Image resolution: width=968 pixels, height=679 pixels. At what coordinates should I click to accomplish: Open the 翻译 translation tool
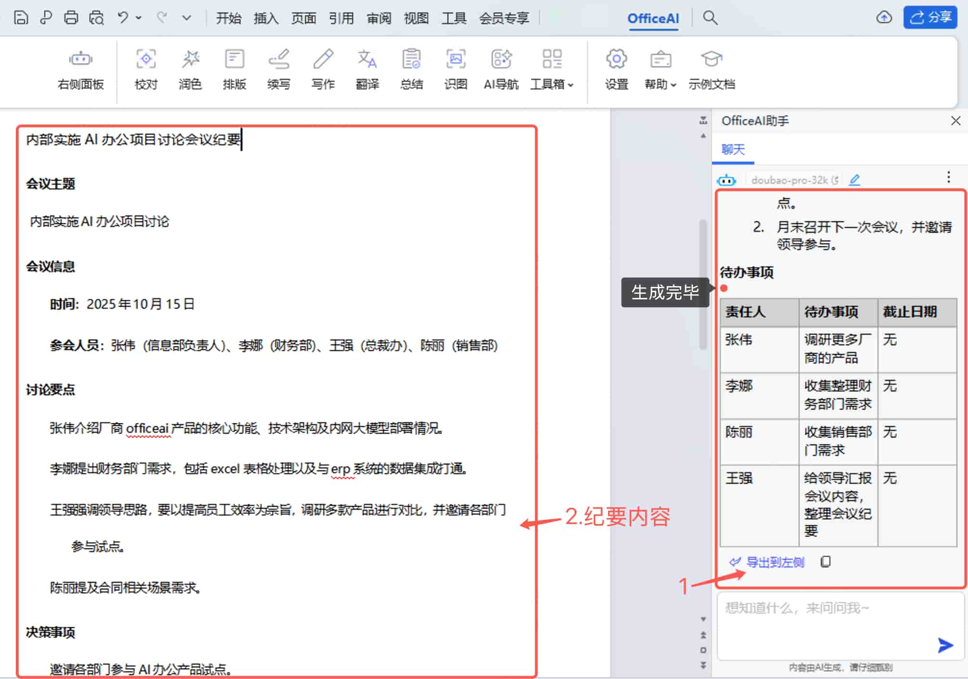(367, 70)
